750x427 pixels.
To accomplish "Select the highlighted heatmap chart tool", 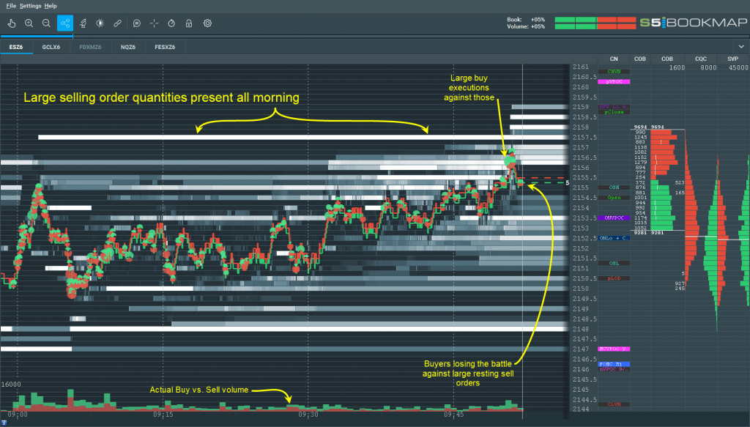I will click(x=65, y=23).
